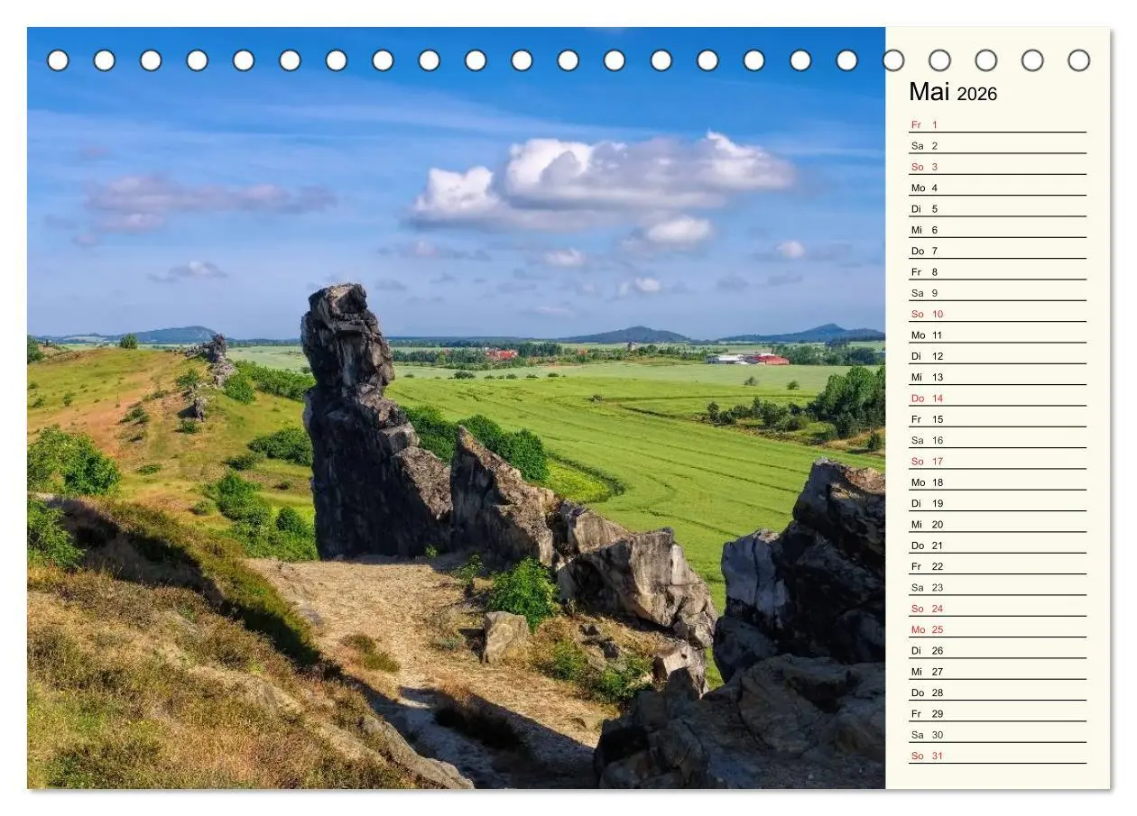Select the row 'So 24'
This screenshot has width=1137, height=816.
[998, 609]
